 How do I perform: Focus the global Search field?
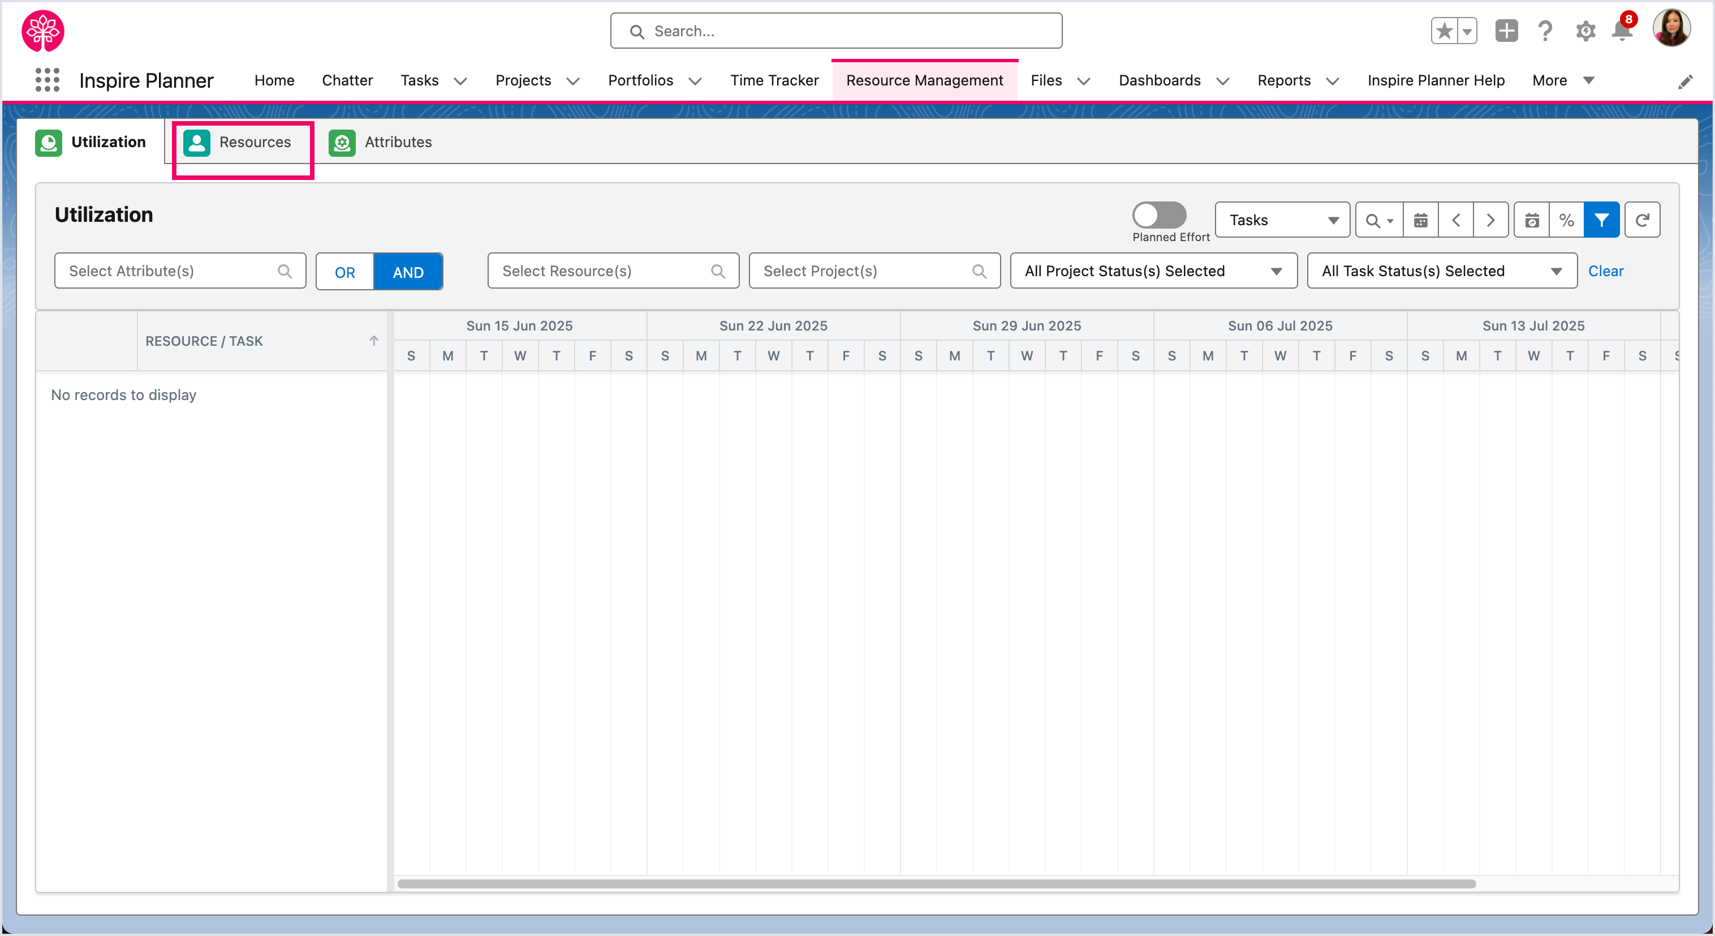pyautogui.click(x=836, y=31)
